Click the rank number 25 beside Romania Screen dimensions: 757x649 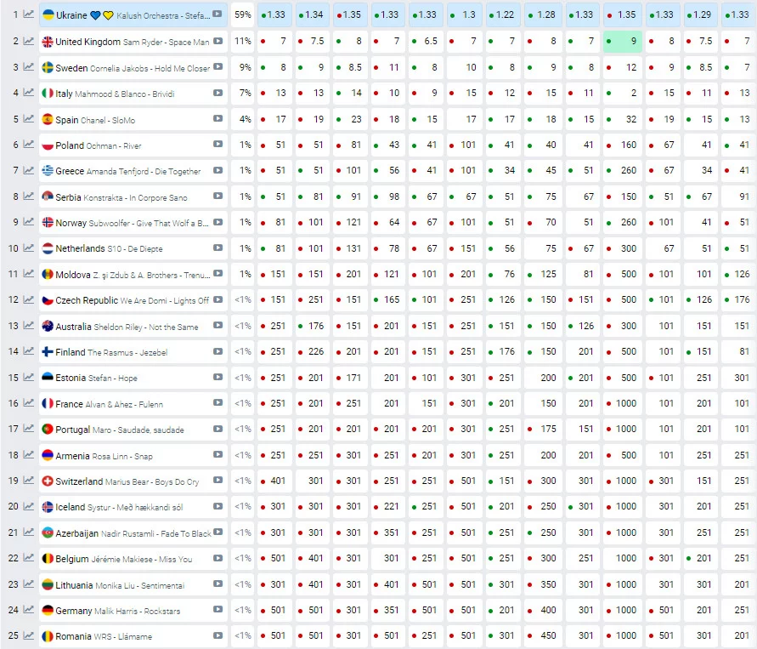click(x=13, y=635)
